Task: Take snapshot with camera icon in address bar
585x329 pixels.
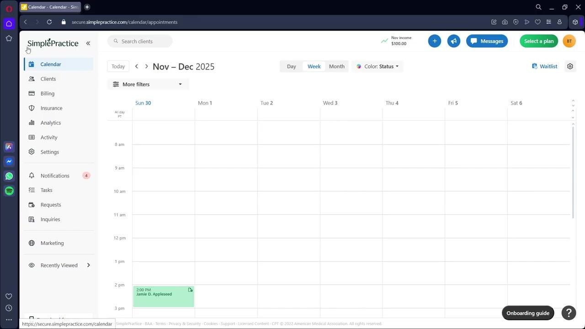Action: coord(505,22)
